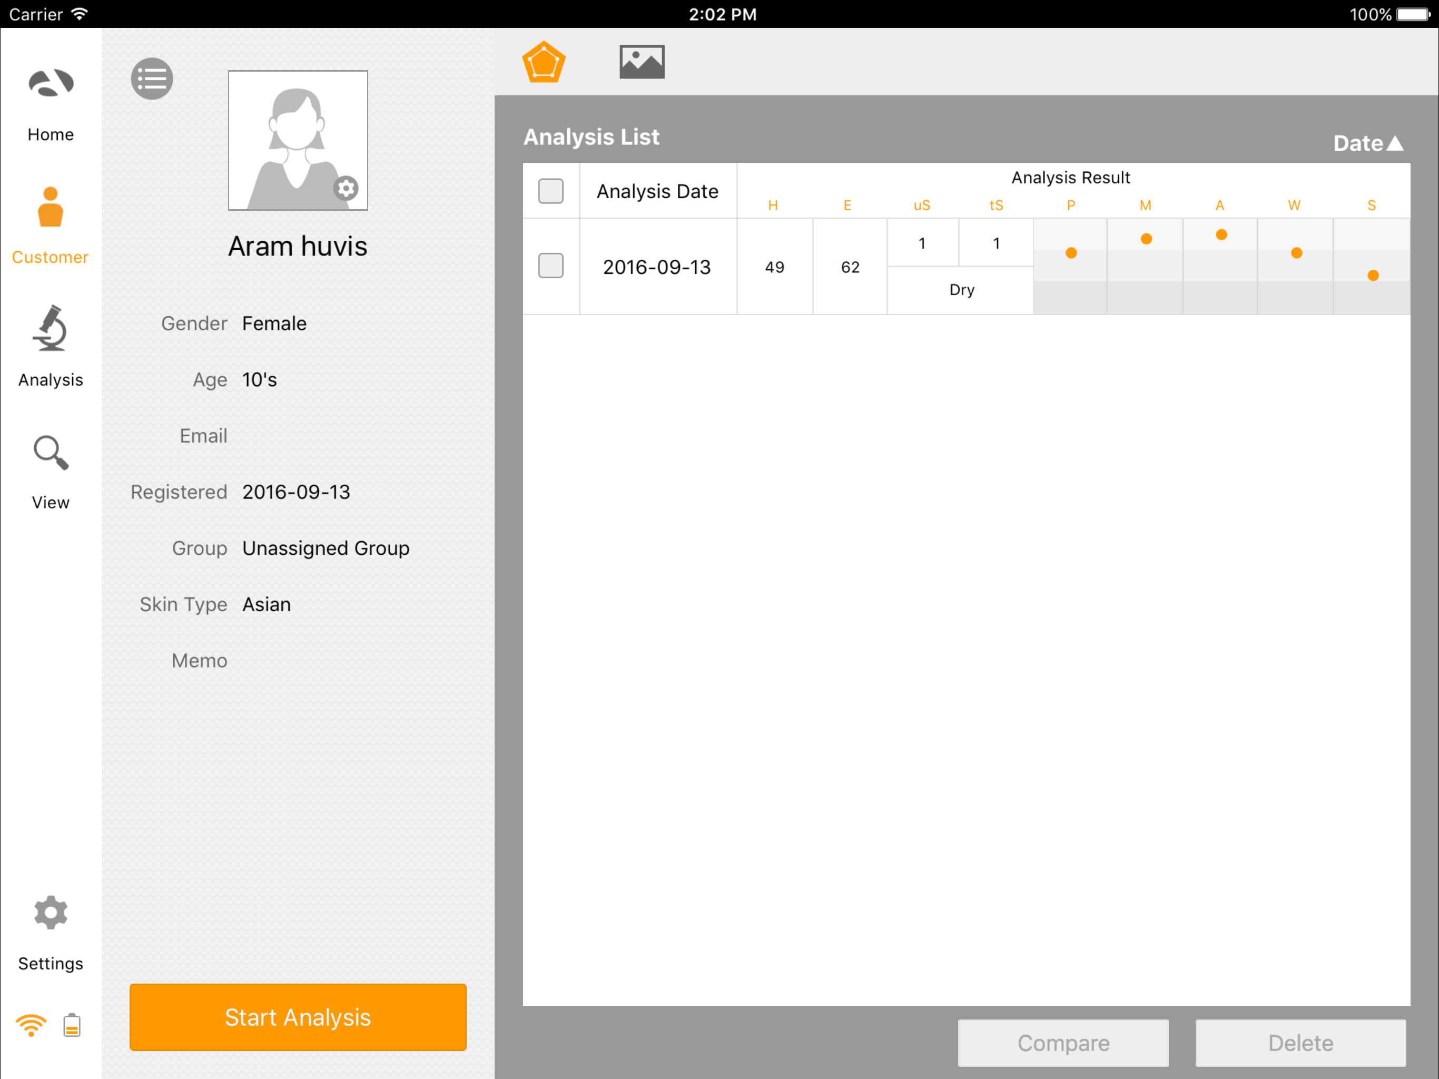
Task: Click the Registered date 2016-09-13
Action: coord(296,492)
